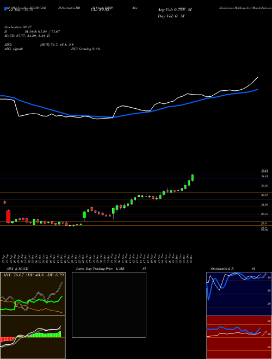Click the blue 12-day SMA legend square
This screenshot has width=272, height=359.
5,9
